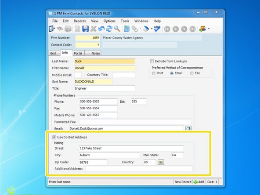260x195 pixels.
Task: Open the File menu
Action: click(55, 21)
